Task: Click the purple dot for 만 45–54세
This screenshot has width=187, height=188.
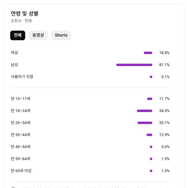Action: 151,147
